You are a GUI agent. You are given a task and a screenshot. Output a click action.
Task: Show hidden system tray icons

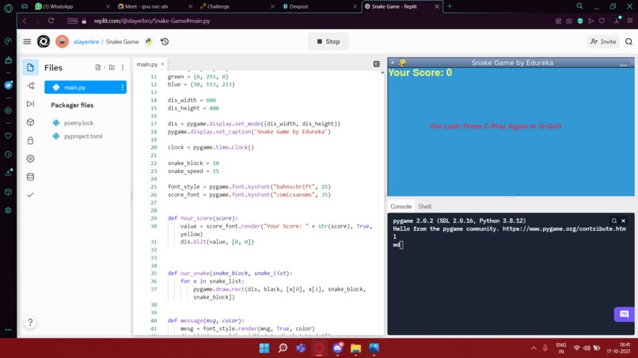click(x=534, y=349)
